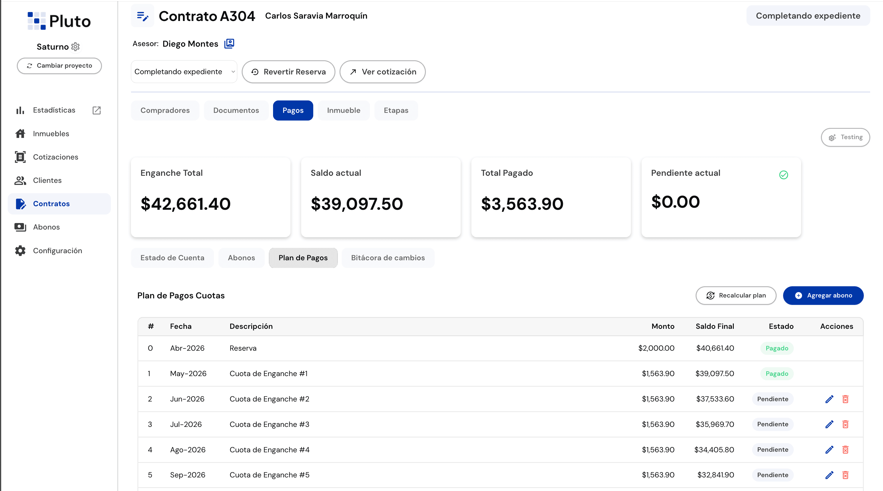
Task: Click the green check on Pendiente actual
Action: pos(784,175)
